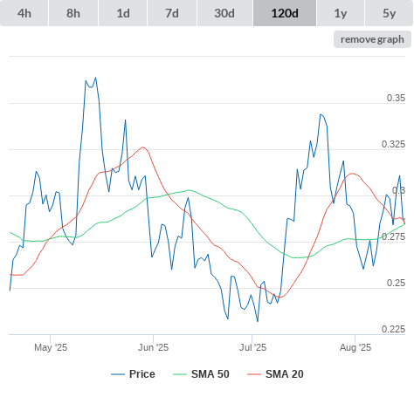Select the 30d time range
Screen dimensions: 414x397
tap(224, 13)
